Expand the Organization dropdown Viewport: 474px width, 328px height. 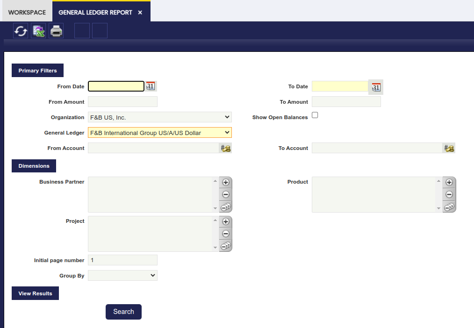point(159,117)
